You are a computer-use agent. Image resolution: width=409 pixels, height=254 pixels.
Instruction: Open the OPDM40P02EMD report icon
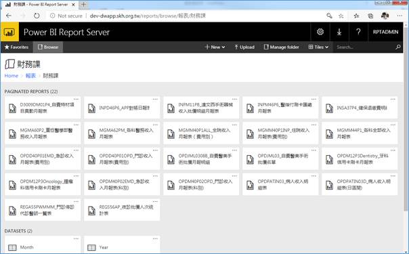coord(91,185)
